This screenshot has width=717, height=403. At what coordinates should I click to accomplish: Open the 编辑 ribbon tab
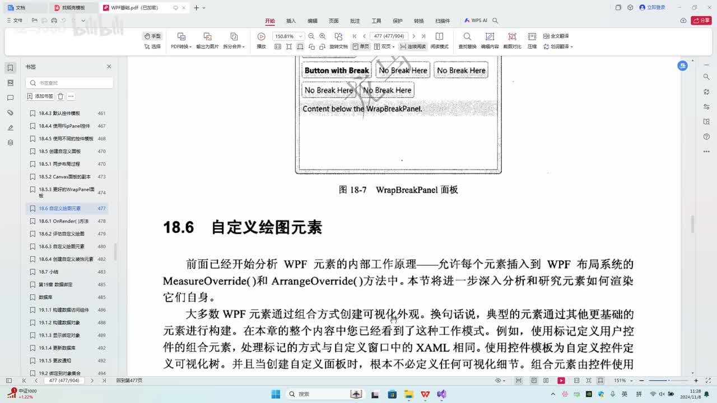313,21
